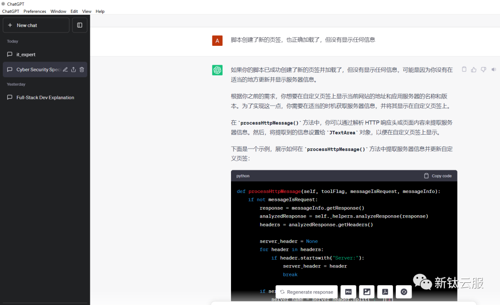Export the chat as an image

(367, 292)
